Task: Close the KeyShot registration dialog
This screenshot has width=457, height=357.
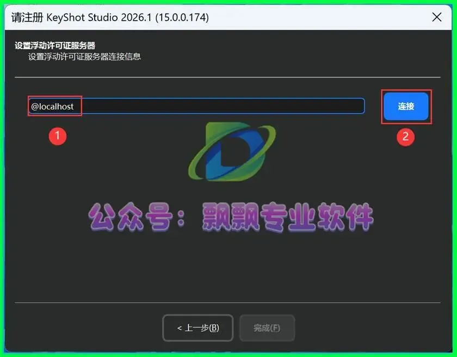Action: 436,17
